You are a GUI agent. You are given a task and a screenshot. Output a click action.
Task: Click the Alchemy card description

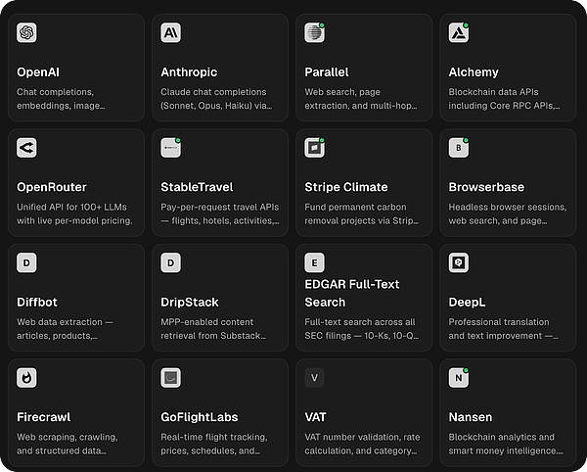507,98
